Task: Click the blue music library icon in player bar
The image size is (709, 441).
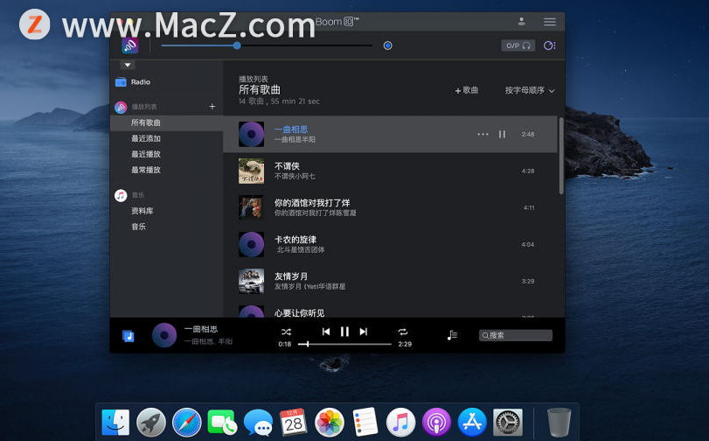Action: coord(129,336)
